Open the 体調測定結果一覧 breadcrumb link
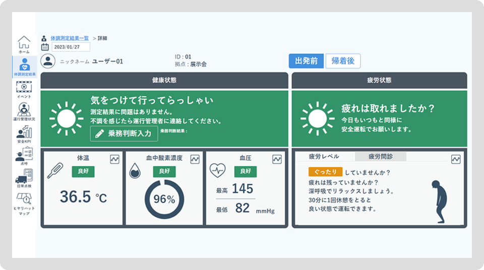Screen dimensions: 484x270 70,38
